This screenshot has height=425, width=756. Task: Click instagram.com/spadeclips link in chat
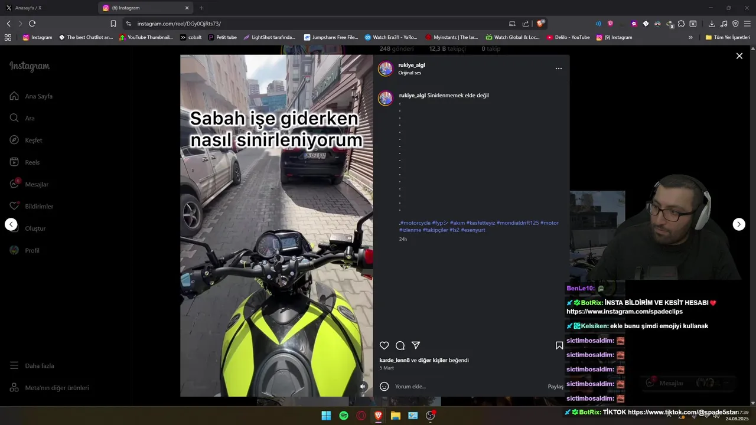pos(624,312)
